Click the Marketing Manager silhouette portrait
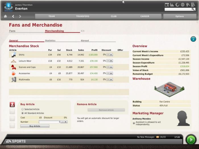 coord(183,118)
